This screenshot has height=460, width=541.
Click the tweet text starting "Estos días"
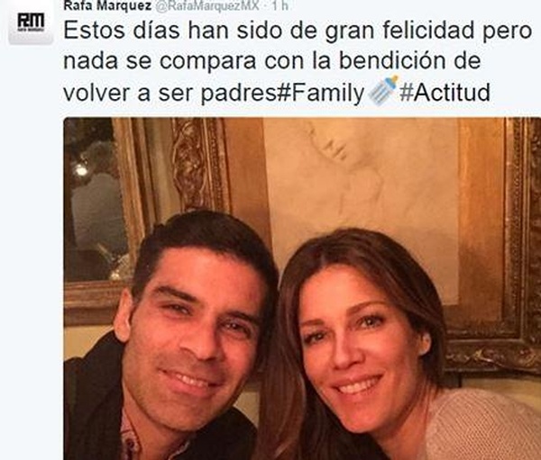coord(297,62)
